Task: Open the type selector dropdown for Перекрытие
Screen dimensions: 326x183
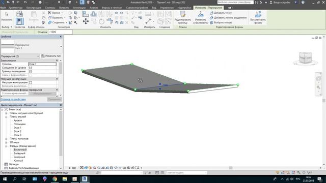Action: click(x=61, y=46)
